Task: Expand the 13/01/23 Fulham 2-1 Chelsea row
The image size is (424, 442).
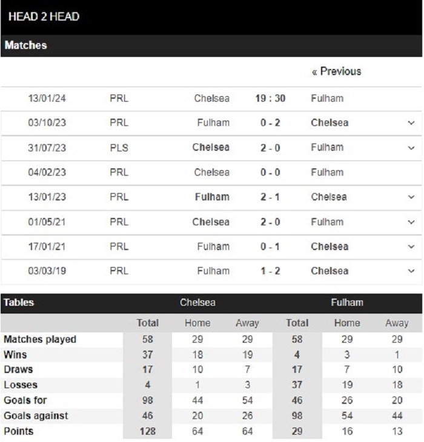Action: pos(412,197)
